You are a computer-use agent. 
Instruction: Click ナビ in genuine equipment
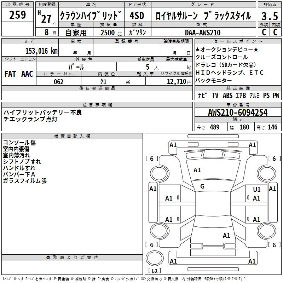point(202,95)
